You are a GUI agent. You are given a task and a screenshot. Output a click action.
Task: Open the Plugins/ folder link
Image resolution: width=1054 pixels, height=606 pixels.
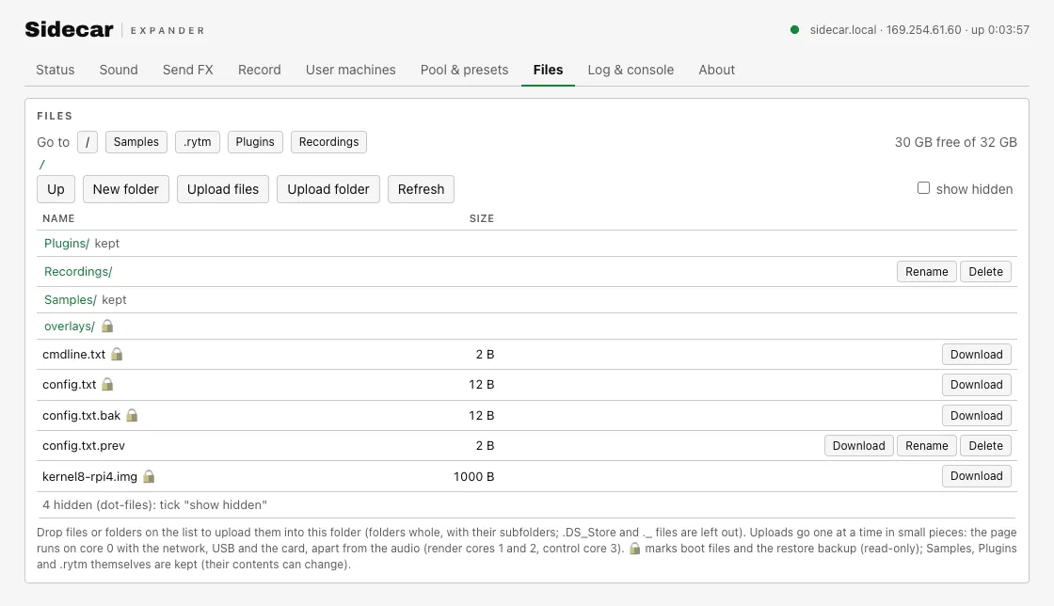coord(67,243)
